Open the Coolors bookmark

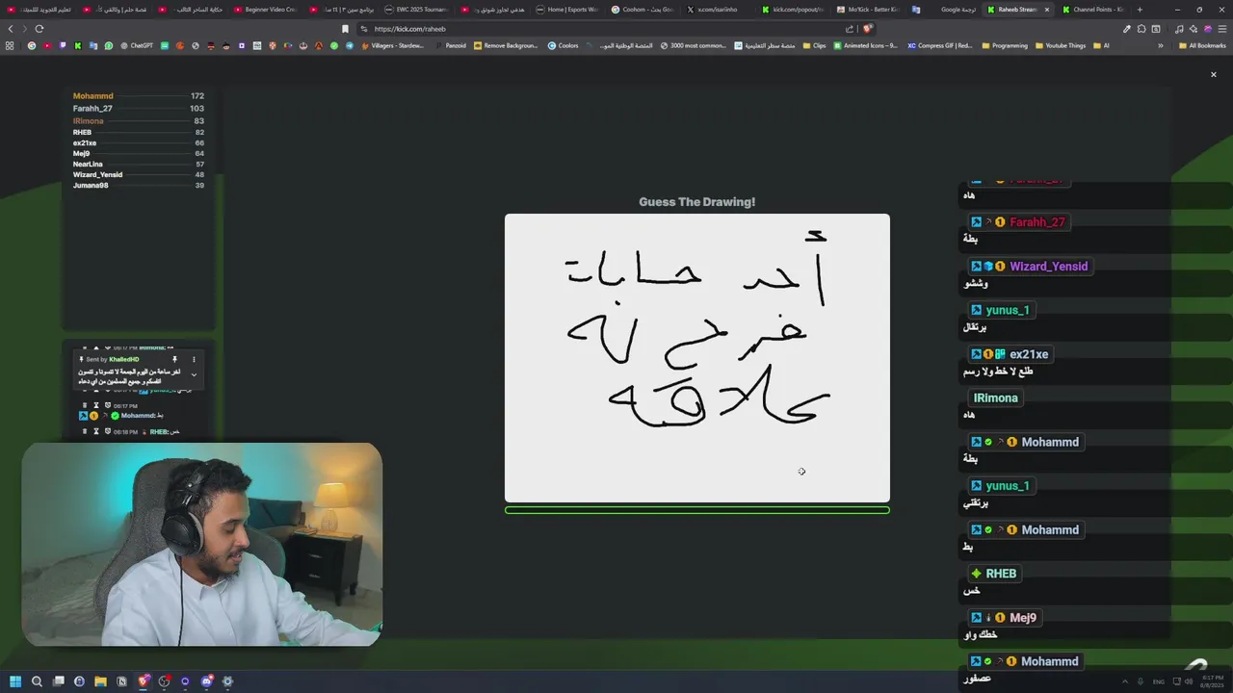click(x=564, y=45)
